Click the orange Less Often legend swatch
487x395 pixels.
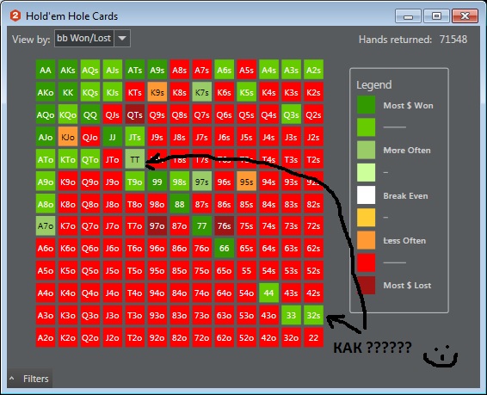click(366, 240)
